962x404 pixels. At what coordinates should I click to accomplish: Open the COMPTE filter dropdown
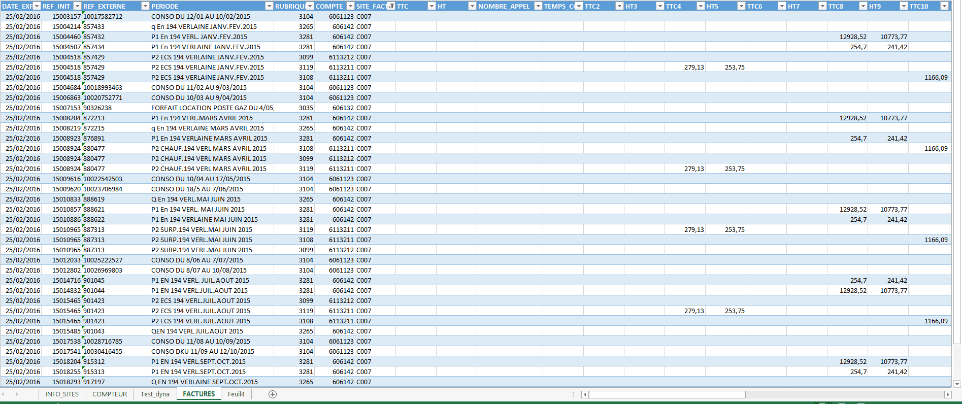coord(350,6)
